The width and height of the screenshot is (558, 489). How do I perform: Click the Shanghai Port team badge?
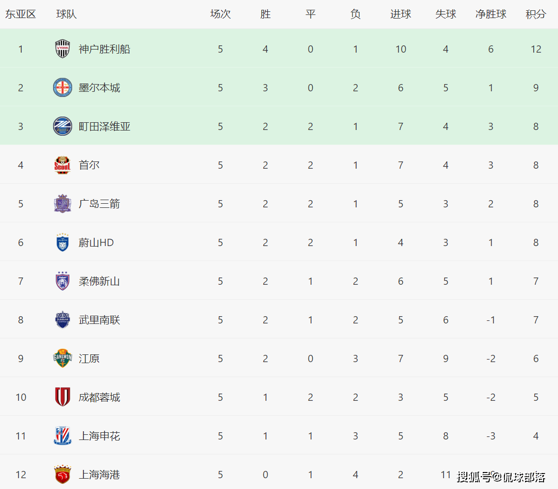(x=62, y=475)
